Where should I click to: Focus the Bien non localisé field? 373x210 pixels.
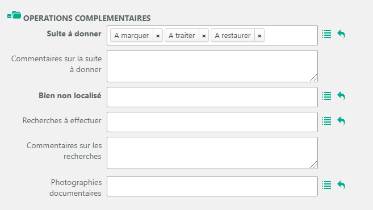(x=212, y=97)
